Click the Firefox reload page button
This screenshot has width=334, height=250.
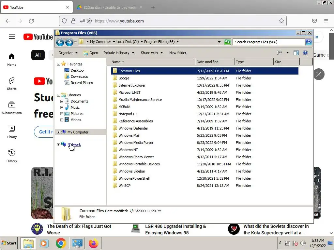(x=31, y=21)
